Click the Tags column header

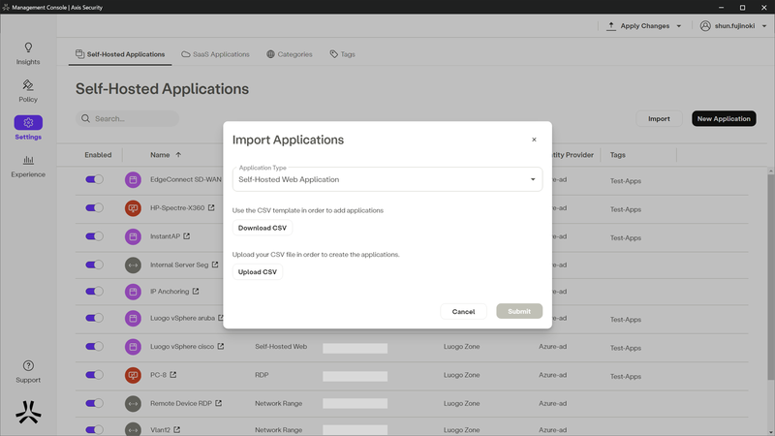click(x=618, y=155)
